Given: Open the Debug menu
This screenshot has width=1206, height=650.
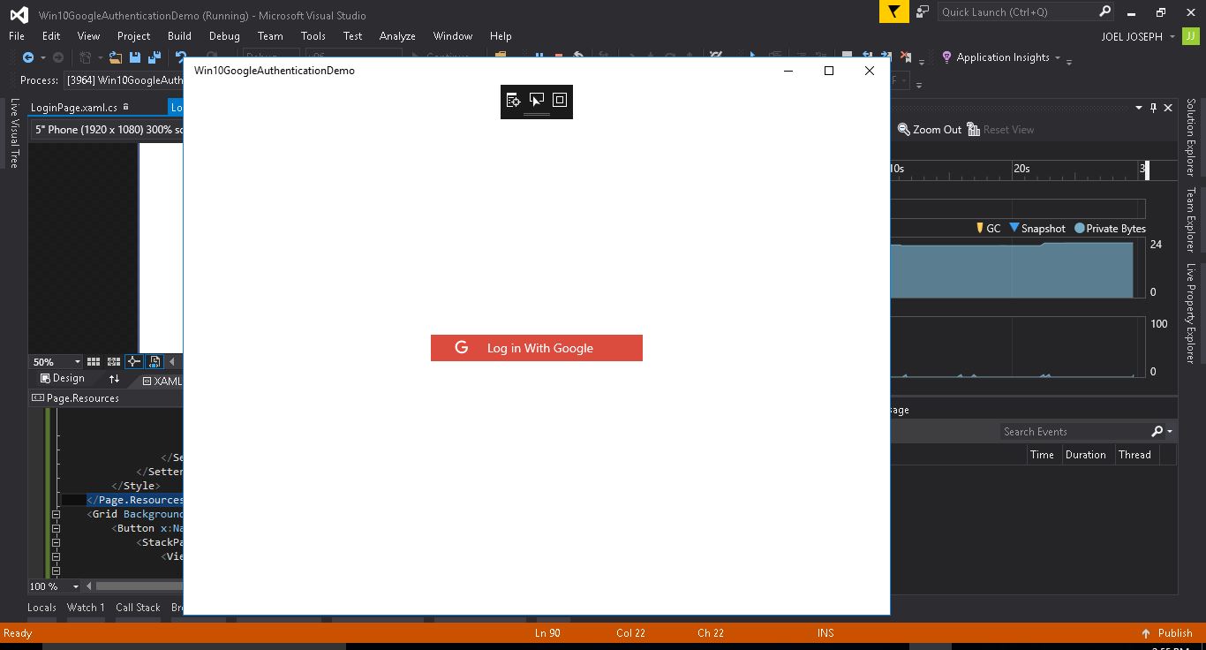Looking at the screenshot, I should 223,36.
